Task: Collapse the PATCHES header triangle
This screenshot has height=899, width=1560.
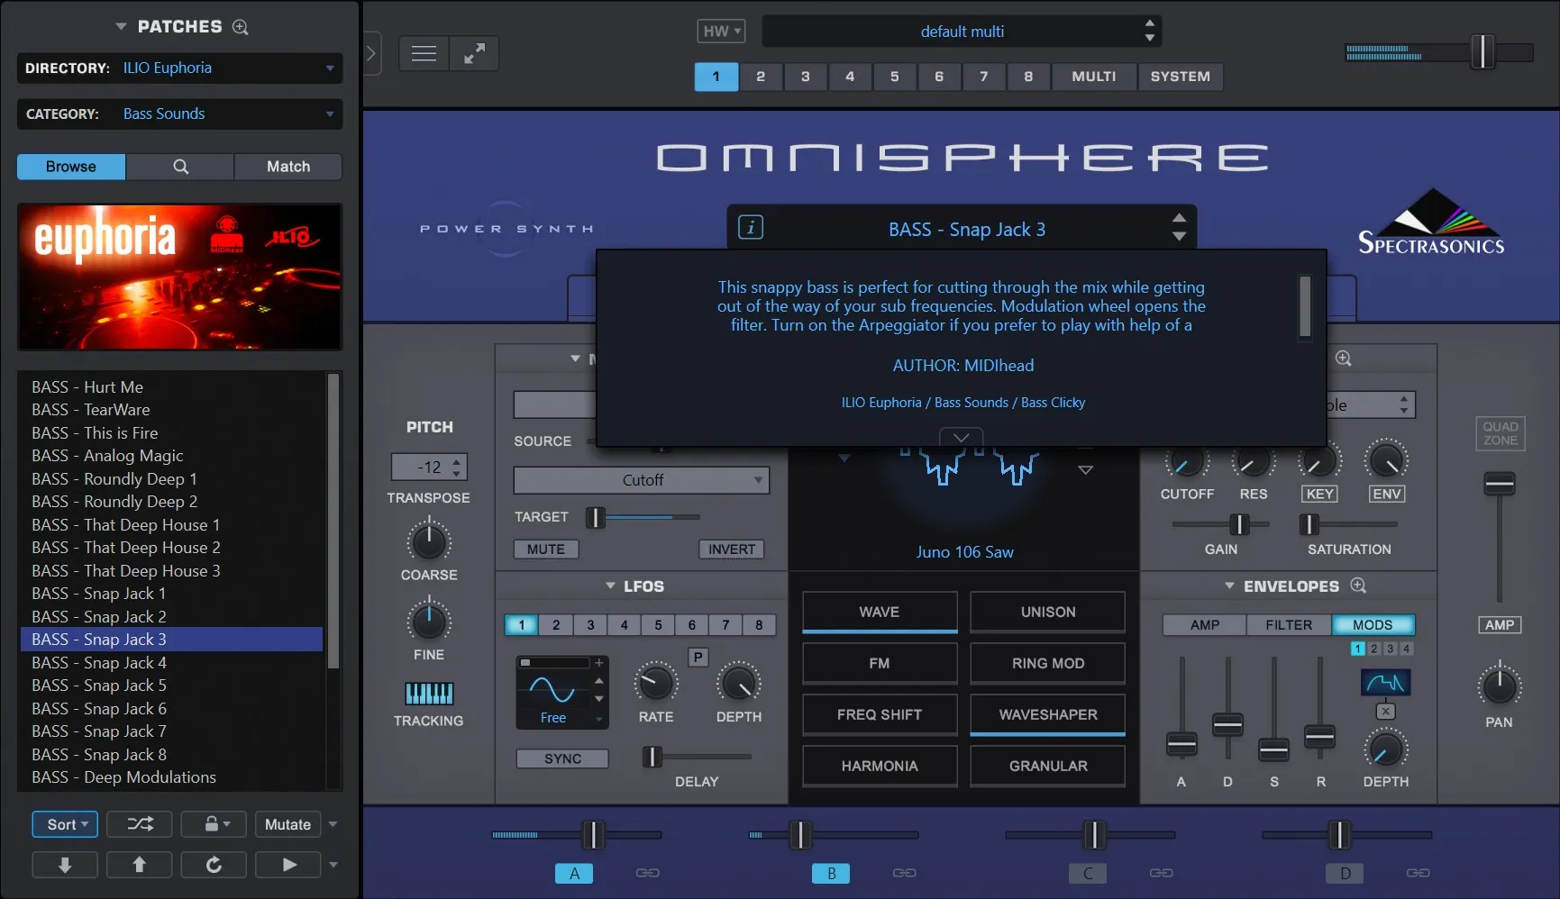Action: pos(121,27)
